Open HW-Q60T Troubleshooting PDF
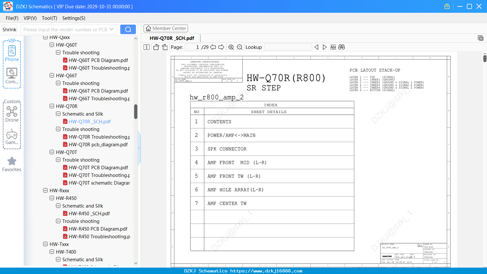 96,68
